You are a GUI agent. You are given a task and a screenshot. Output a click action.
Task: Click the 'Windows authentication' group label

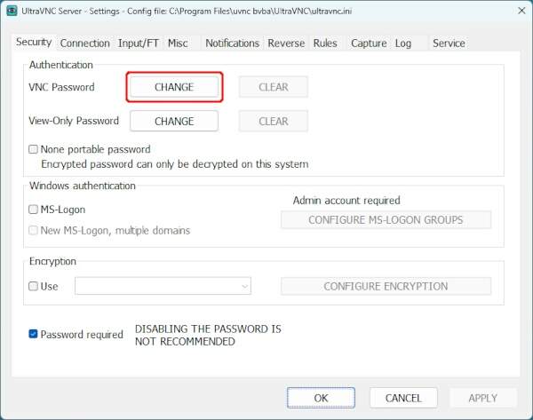83,186
